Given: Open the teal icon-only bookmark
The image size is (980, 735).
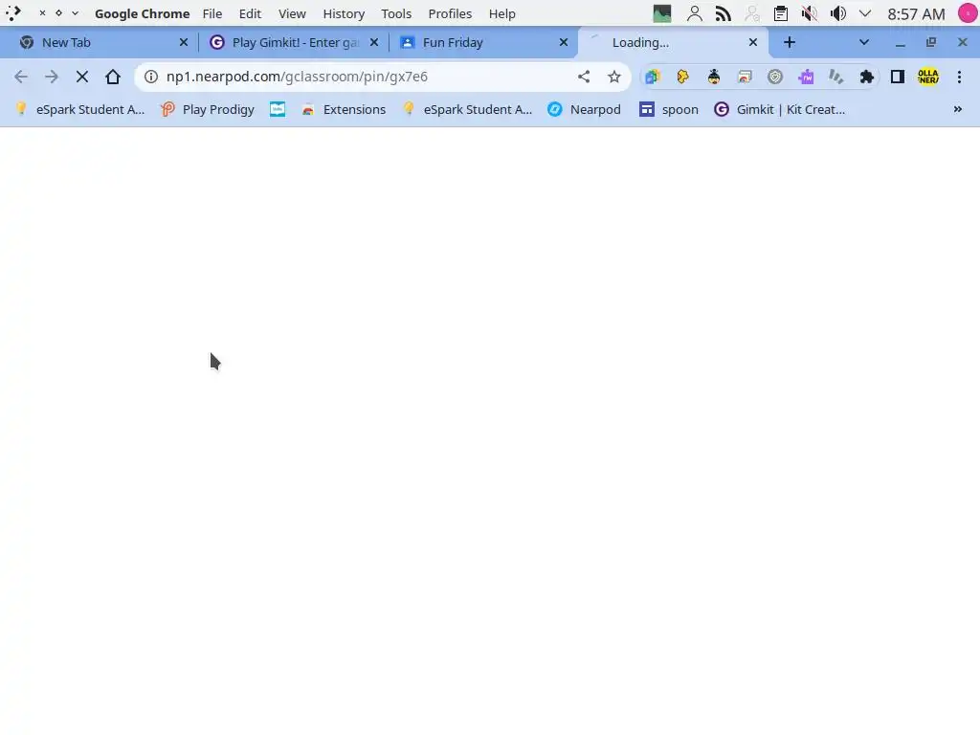Looking at the screenshot, I should [278, 109].
